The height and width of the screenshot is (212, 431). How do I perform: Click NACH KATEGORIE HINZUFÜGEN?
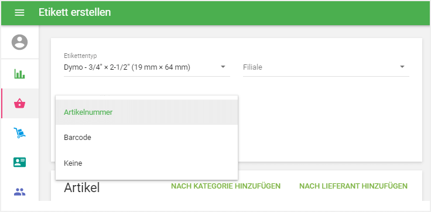pyautogui.click(x=225, y=186)
